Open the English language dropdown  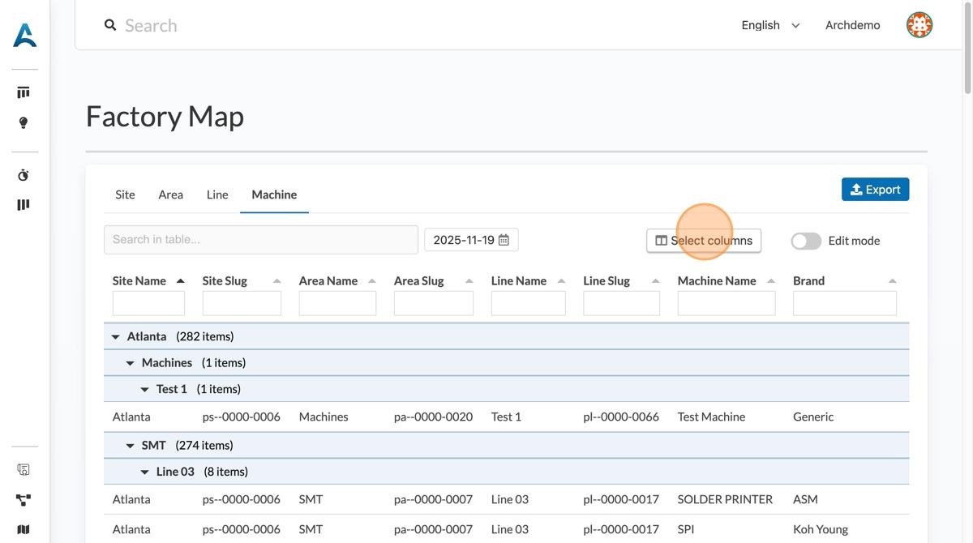tap(770, 25)
